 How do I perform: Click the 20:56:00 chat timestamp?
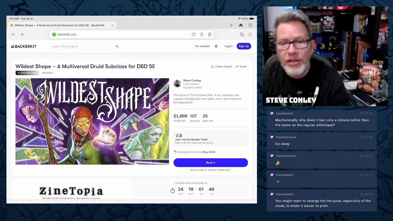coord(366,194)
